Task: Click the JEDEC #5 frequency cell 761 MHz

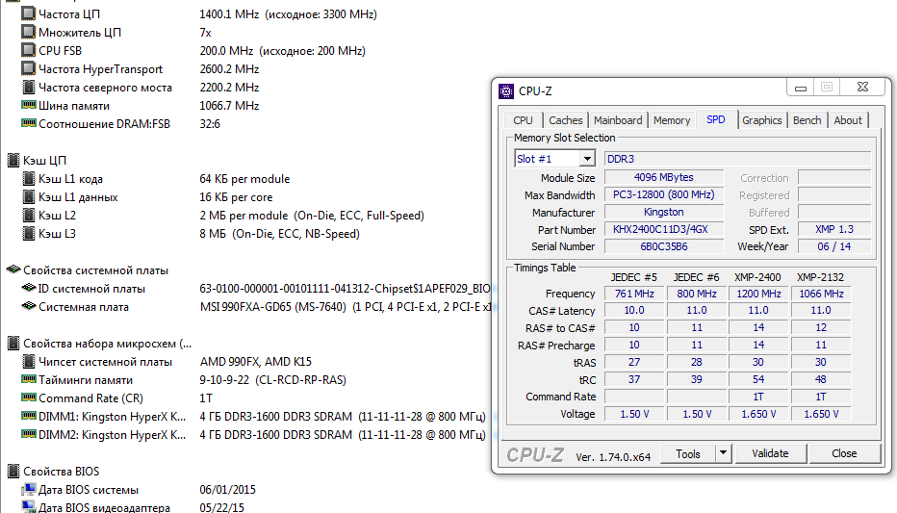Action: coord(634,294)
